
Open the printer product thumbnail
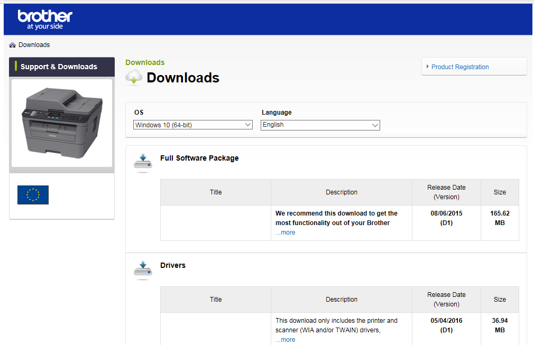[62, 123]
